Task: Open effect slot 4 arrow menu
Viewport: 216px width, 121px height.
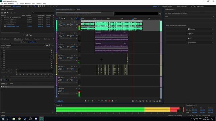Action: [x=51, y=57]
